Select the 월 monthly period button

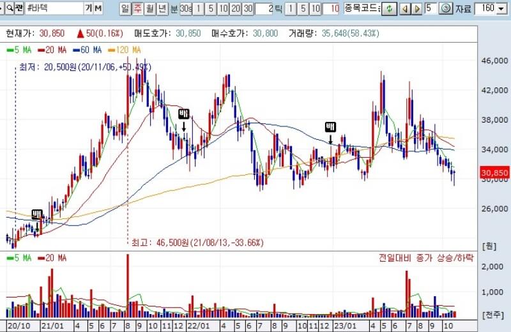(x=150, y=8)
